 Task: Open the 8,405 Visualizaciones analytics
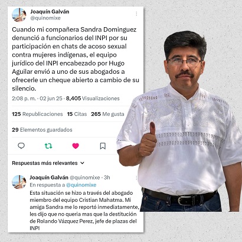[93, 99]
